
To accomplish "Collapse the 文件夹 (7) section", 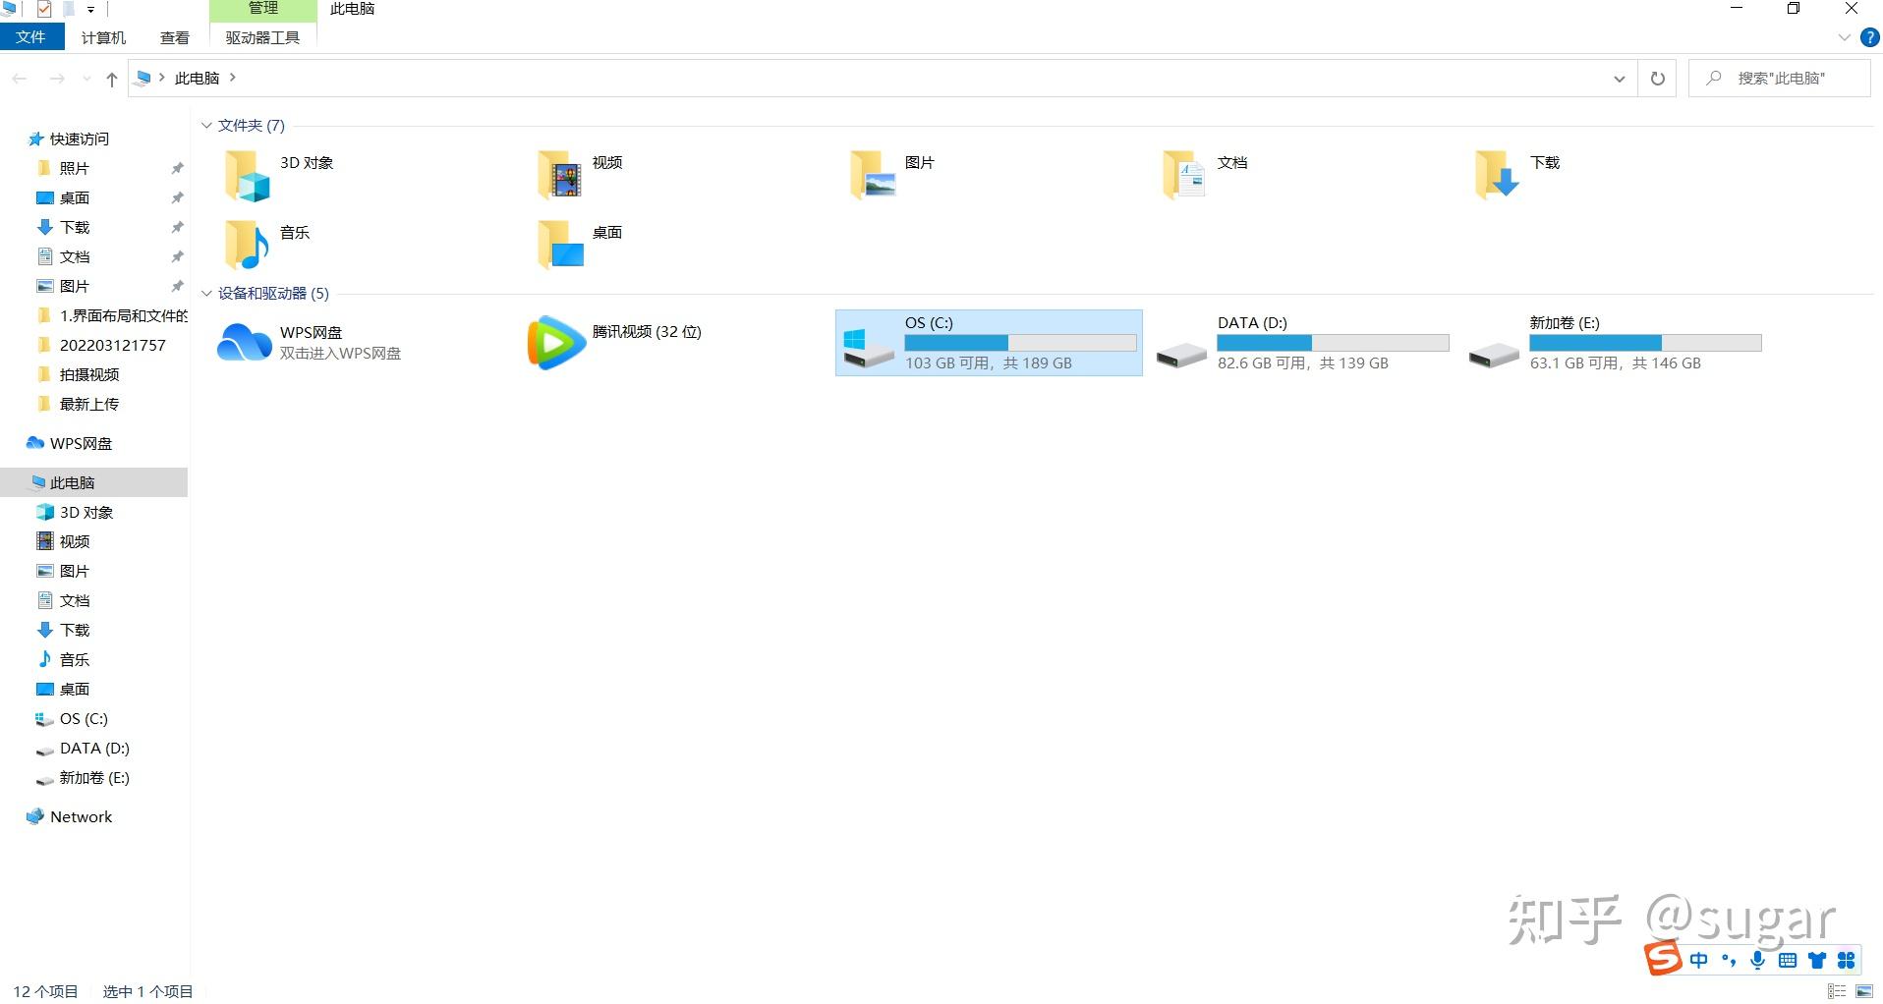I will pos(207,125).
